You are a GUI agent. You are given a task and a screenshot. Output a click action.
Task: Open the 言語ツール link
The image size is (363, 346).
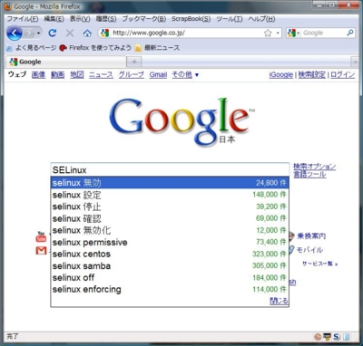tap(309, 174)
